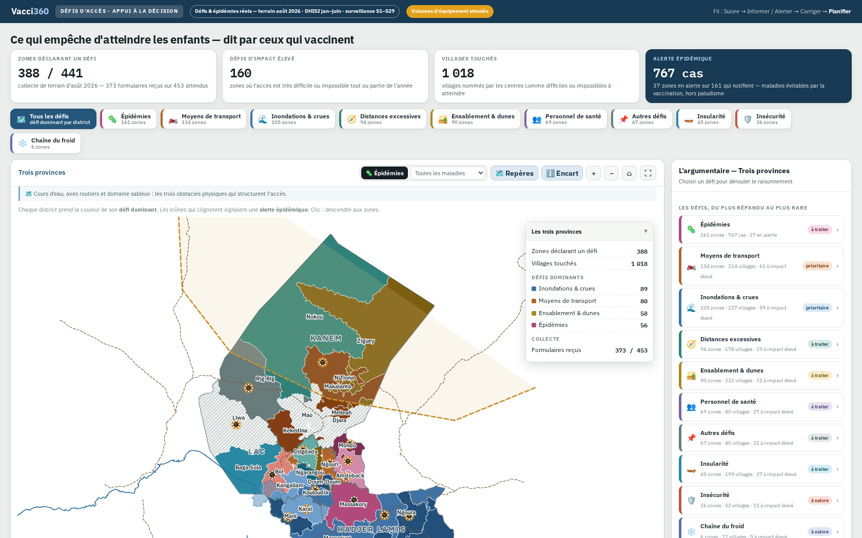Select the Baga Sola district on the map
Viewport: 862px width, 538px height.
point(248,467)
